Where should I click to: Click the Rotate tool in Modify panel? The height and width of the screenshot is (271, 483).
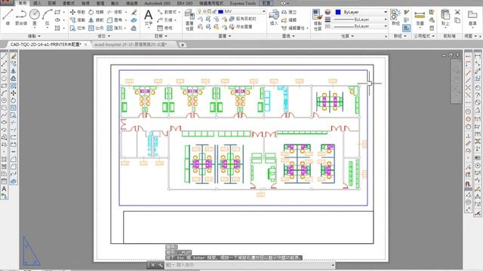[96, 12]
